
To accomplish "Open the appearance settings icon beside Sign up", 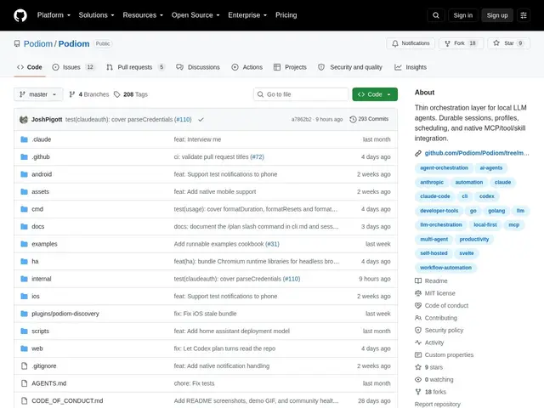I will pos(524,15).
